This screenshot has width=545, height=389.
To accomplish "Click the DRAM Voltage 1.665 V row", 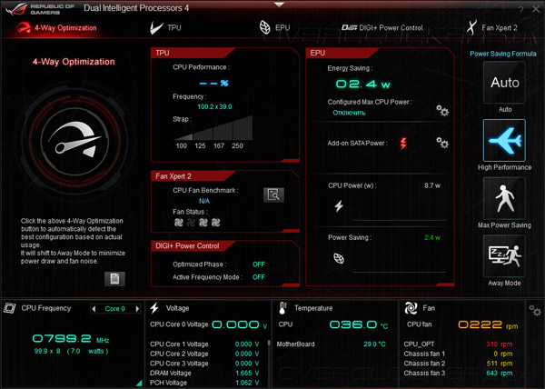I will (x=204, y=373).
